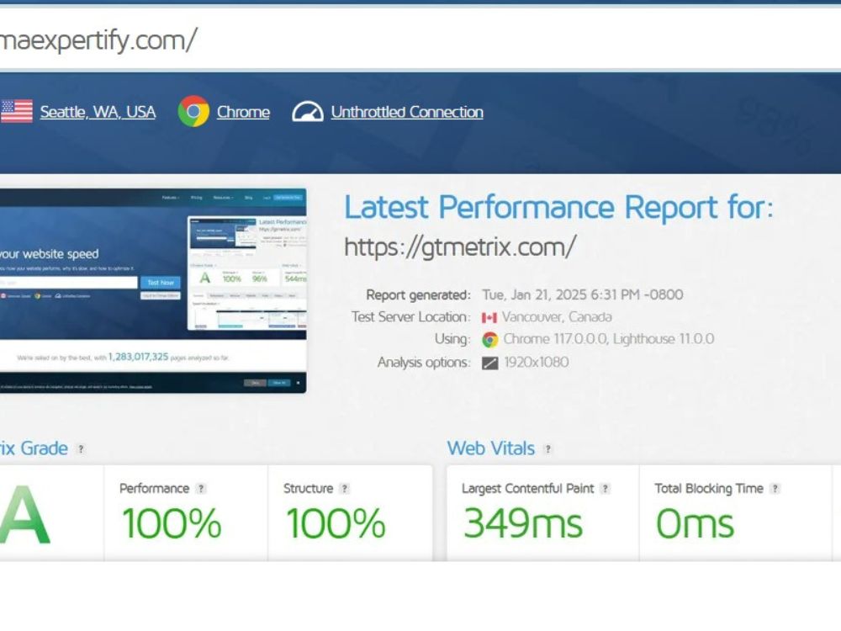This screenshot has width=841, height=631.
Task: Click the Performance 100% score
Action: [172, 523]
